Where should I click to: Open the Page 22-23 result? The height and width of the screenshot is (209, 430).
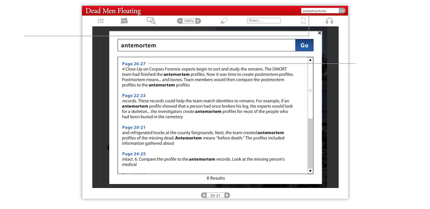point(133,96)
